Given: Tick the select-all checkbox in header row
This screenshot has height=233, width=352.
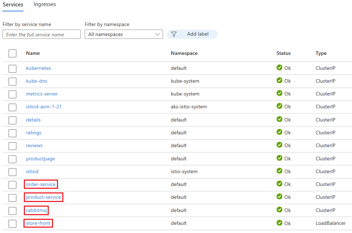Looking at the screenshot, I should pyautogui.click(x=12, y=53).
